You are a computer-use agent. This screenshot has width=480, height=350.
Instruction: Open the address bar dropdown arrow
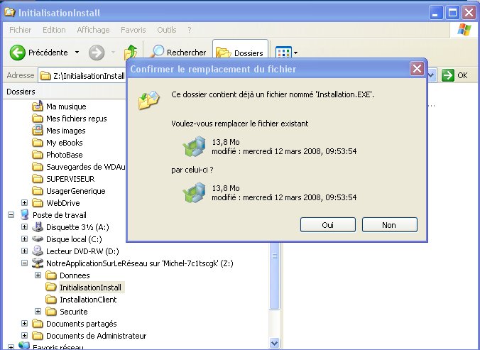432,75
